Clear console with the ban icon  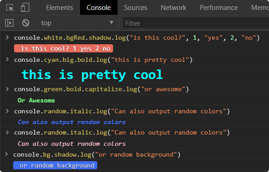point(26,23)
